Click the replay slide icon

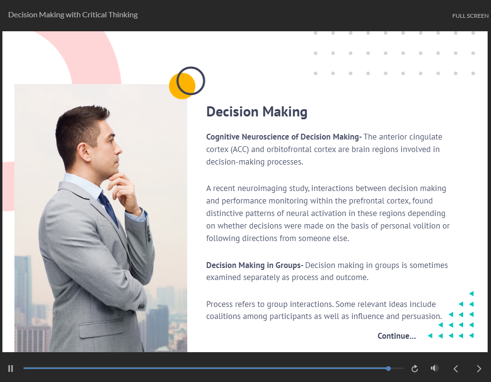pos(414,369)
